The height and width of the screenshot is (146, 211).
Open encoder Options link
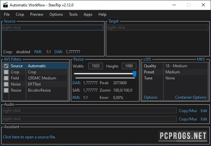pos(151,97)
